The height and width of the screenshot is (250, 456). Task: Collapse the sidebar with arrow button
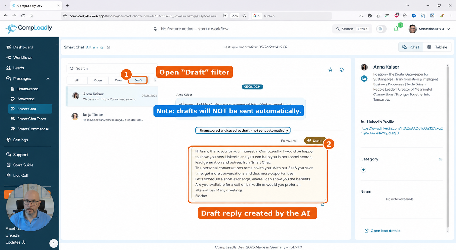pyautogui.click(x=54, y=244)
